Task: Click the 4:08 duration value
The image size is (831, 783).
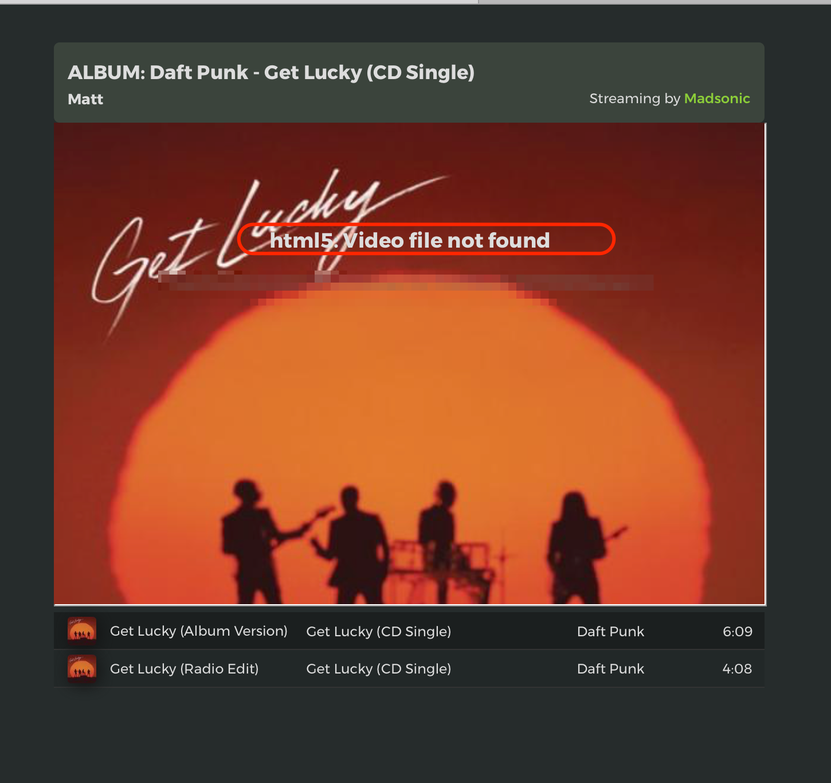Action: tap(737, 669)
